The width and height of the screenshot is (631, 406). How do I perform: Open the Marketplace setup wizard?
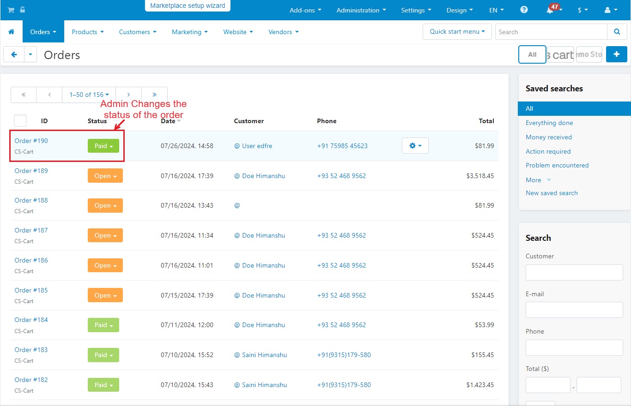(188, 6)
